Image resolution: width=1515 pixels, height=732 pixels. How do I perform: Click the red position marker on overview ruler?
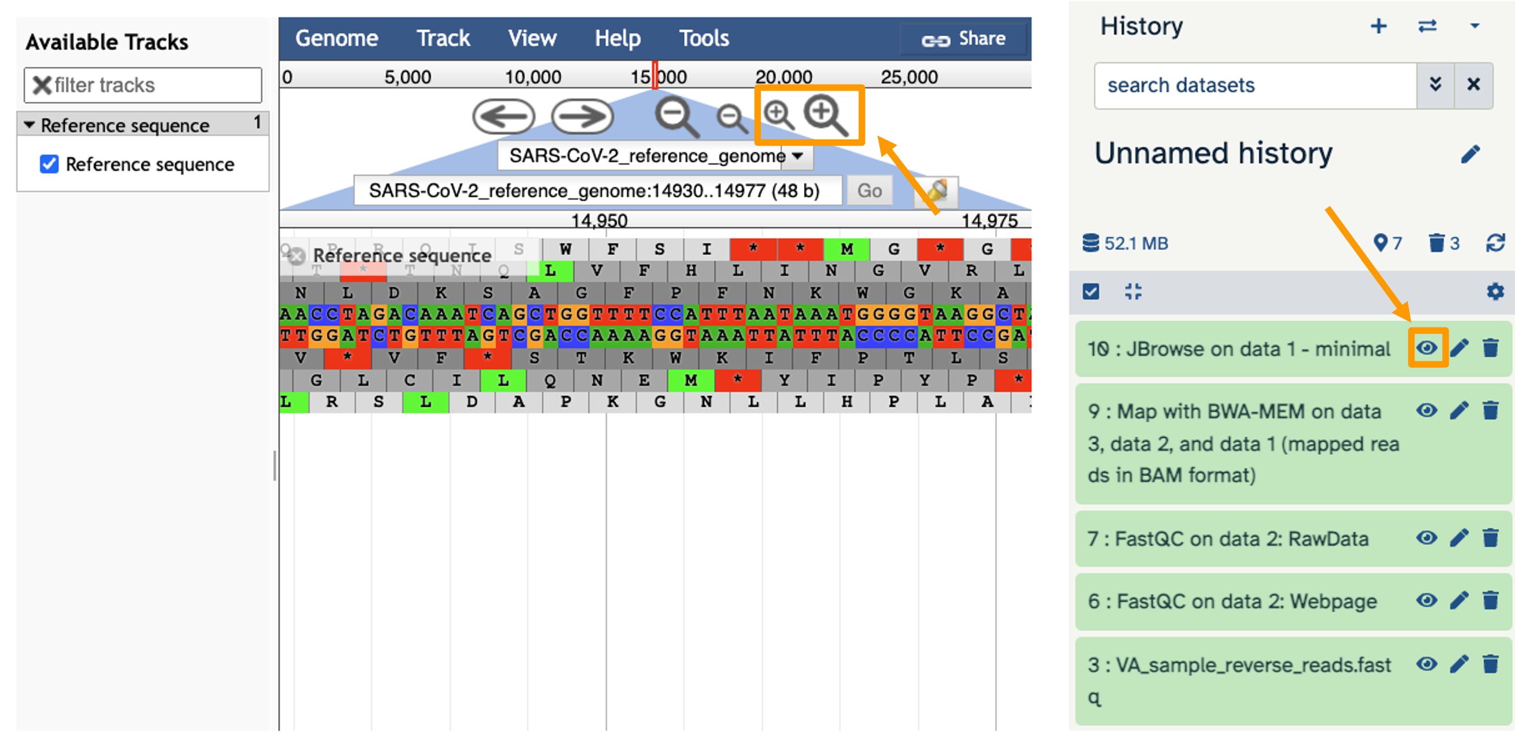[x=655, y=75]
